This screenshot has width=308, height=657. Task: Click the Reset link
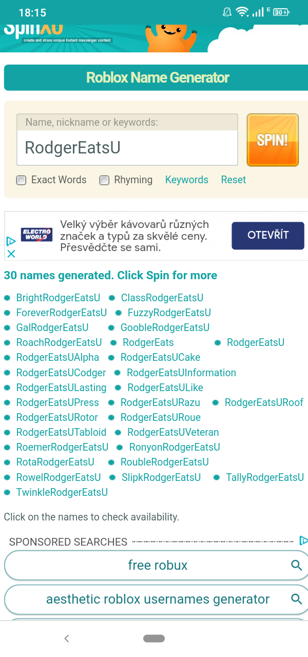234,180
